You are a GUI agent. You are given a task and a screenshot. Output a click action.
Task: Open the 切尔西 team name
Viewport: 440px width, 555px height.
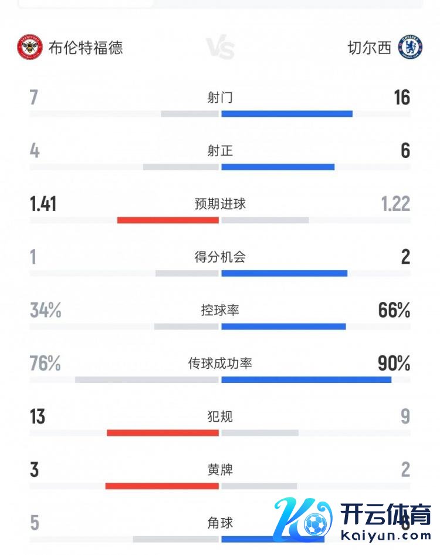point(370,48)
